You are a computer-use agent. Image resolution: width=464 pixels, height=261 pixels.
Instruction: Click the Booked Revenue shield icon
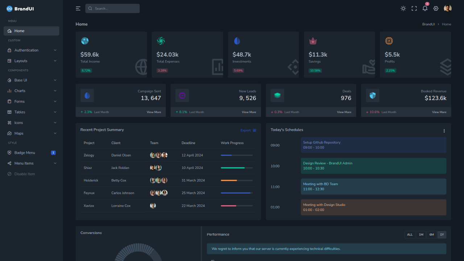[372, 95]
